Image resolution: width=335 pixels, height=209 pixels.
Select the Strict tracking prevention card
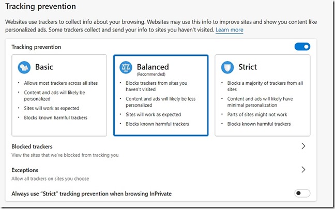pos(262,95)
